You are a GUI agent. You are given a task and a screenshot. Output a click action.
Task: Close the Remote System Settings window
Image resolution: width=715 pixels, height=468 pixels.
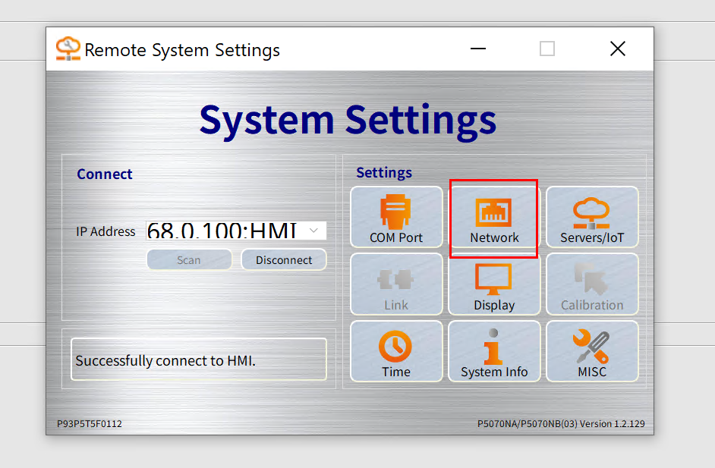(x=618, y=49)
